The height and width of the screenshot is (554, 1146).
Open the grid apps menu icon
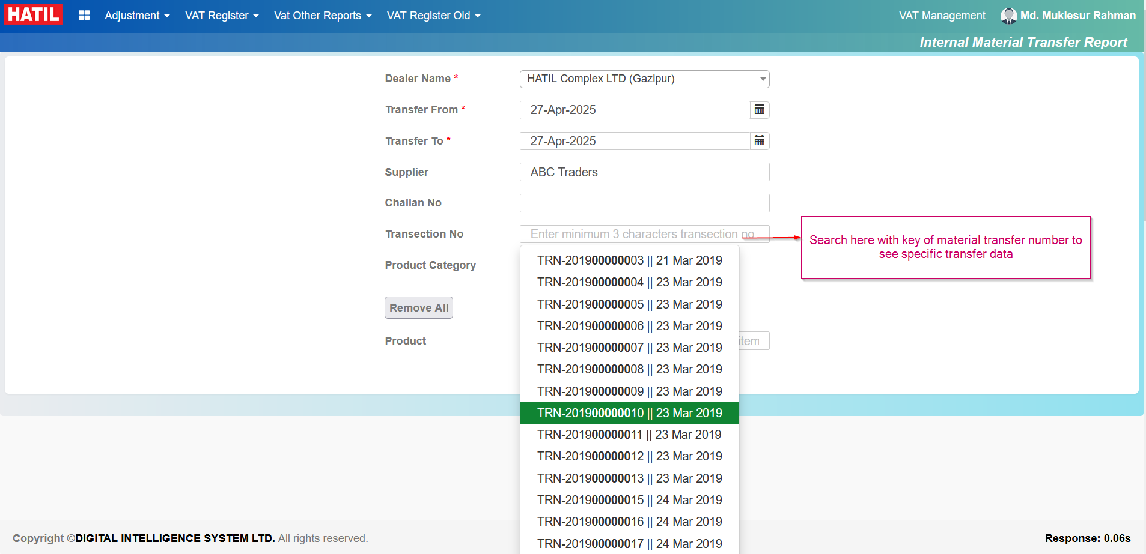coord(84,15)
